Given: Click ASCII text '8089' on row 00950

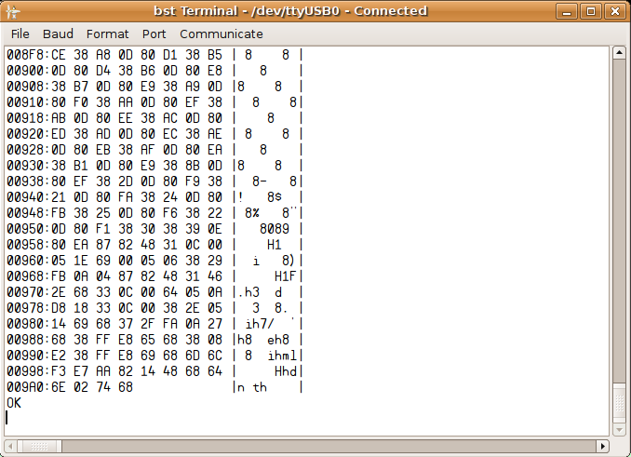Looking at the screenshot, I should (x=275, y=229).
